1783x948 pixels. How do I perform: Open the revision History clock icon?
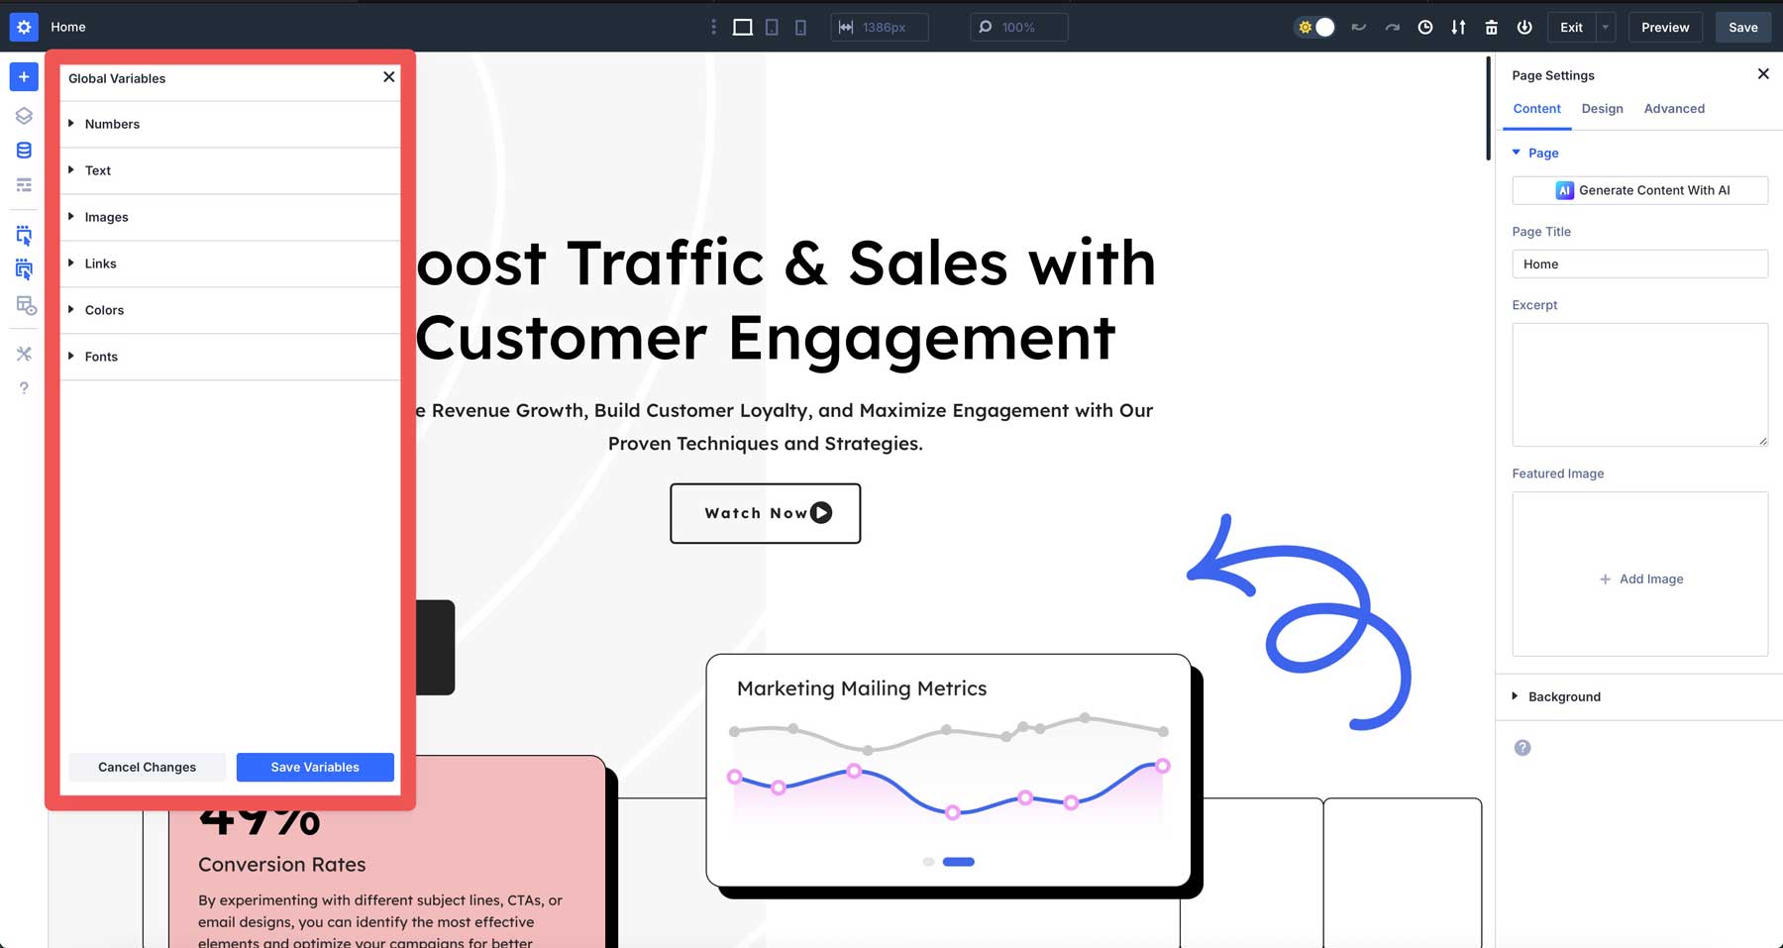[1425, 27]
